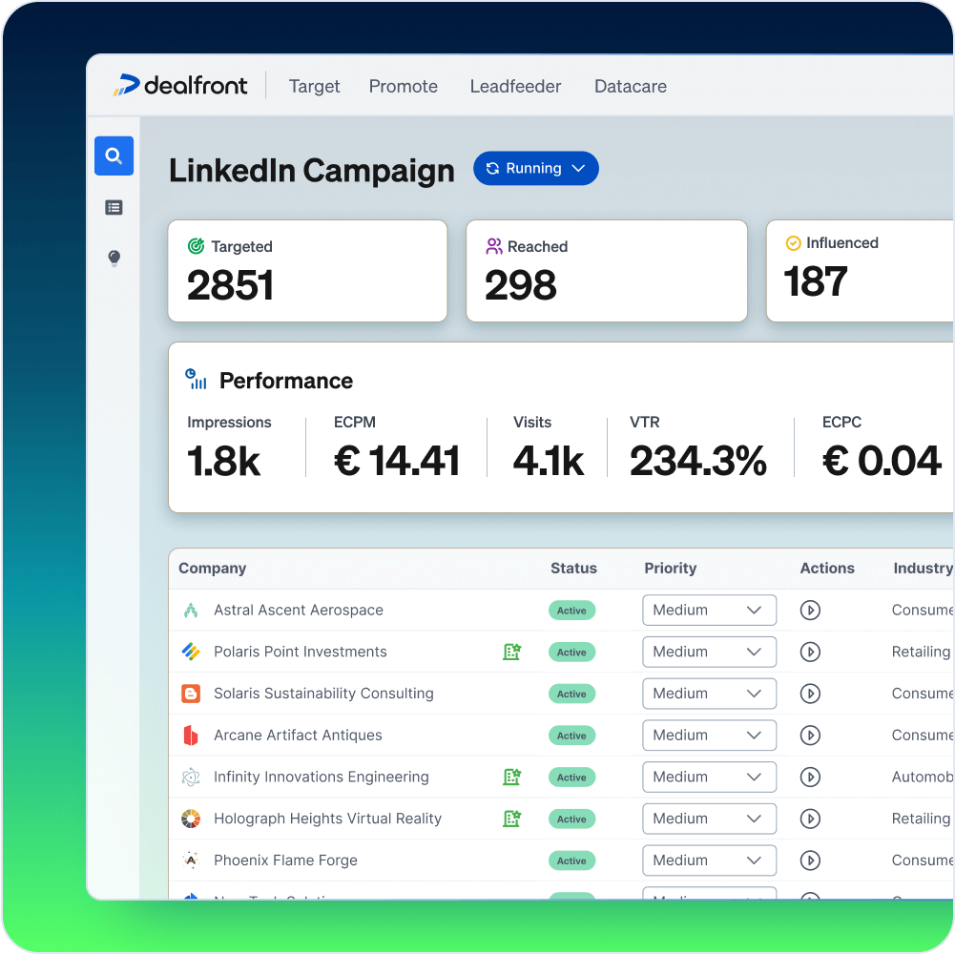The width and height of the screenshot is (955, 954).
Task: Switch to the Datacare tab
Action: 631,87
